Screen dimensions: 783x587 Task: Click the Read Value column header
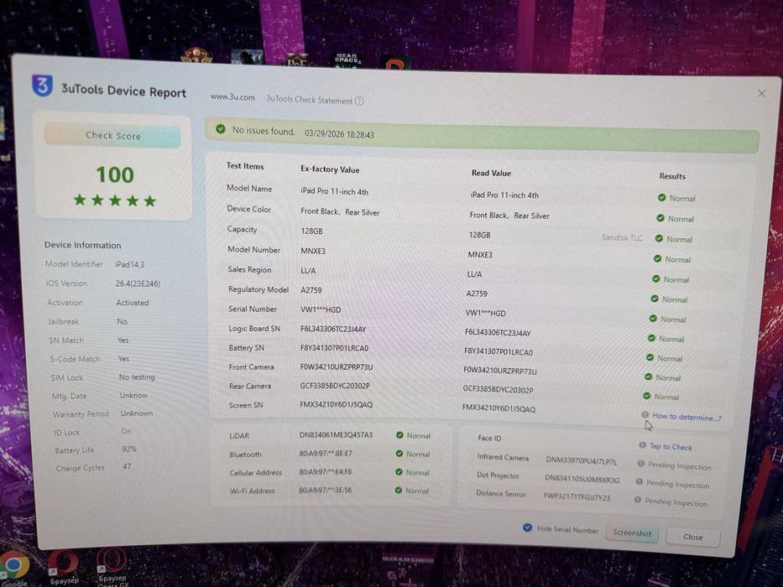[x=492, y=174]
